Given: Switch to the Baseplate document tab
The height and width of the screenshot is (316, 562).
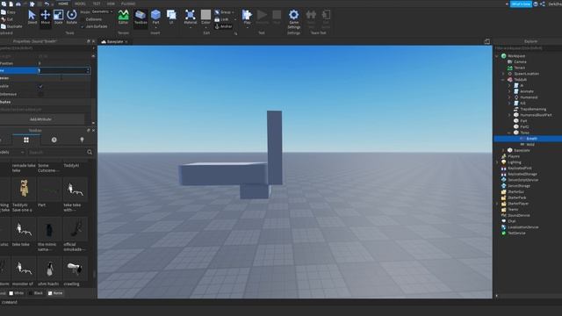Looking at the screenshot, I should [115, 41].
